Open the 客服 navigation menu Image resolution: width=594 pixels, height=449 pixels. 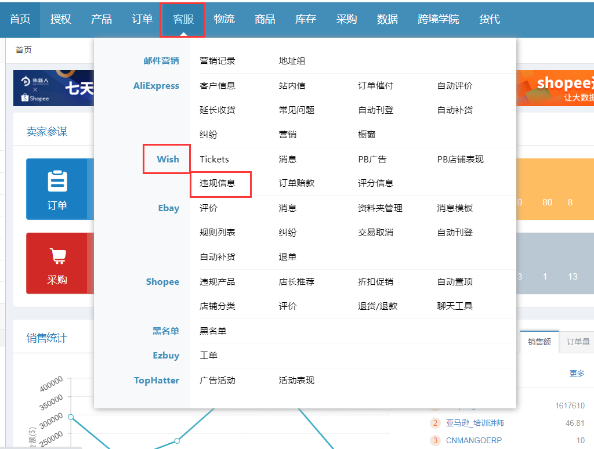pos(183,19)
